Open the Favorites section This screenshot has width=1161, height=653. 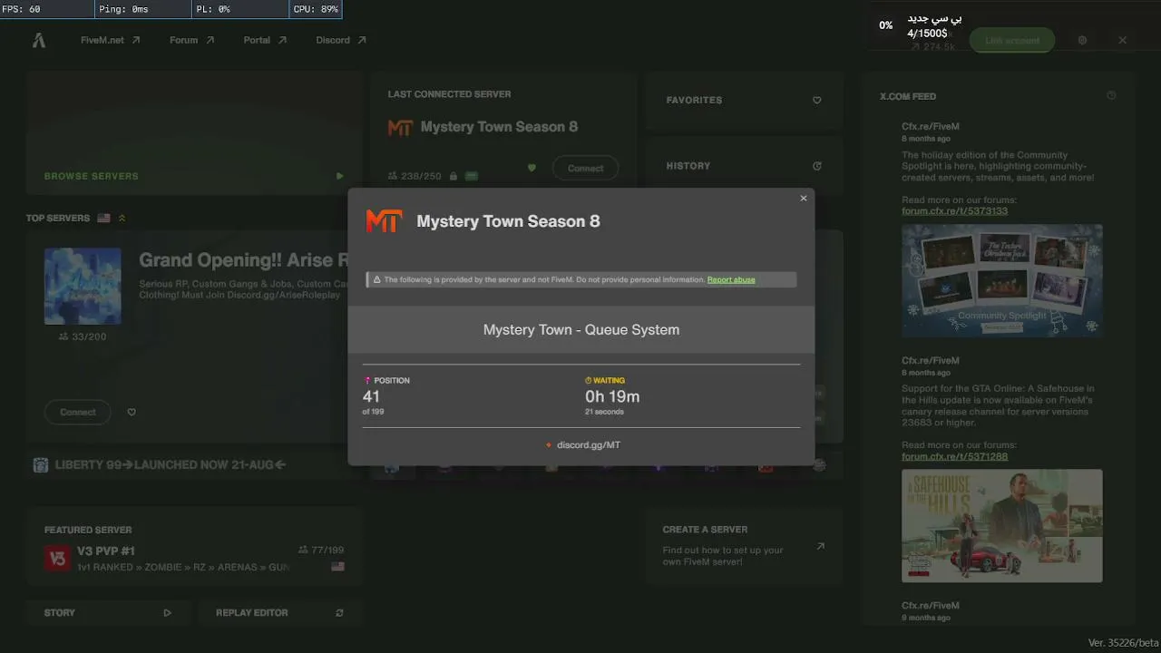(x=745, y=101)
